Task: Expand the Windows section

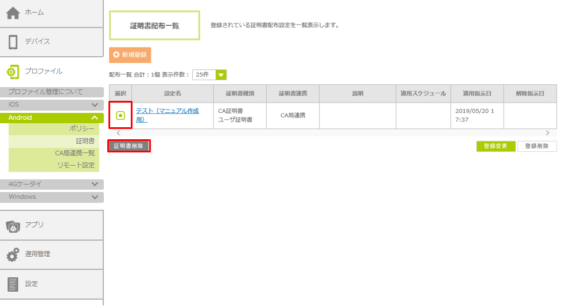Action: (95, 197)
